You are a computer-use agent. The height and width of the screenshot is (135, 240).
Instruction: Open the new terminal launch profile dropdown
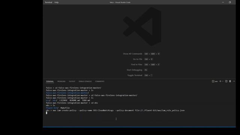click(x=223, y=81)
